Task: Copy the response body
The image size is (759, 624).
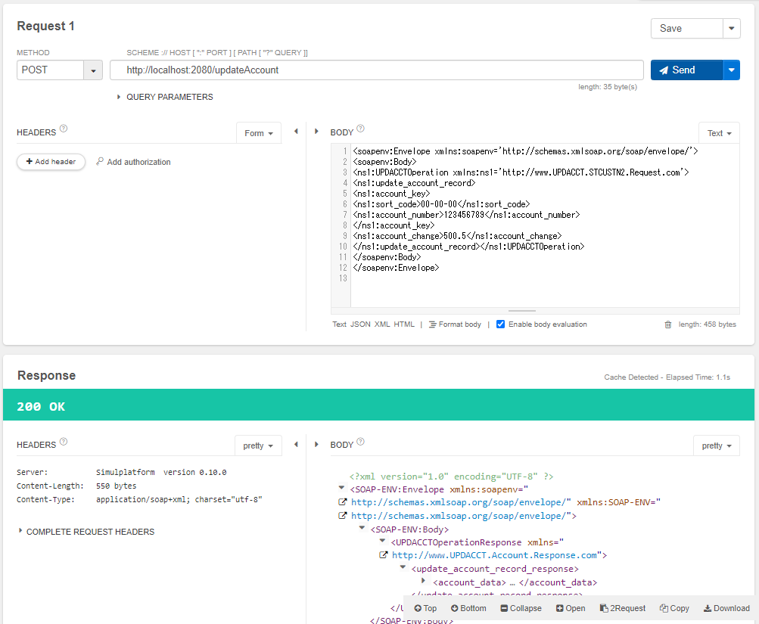Action: [674, 608]
